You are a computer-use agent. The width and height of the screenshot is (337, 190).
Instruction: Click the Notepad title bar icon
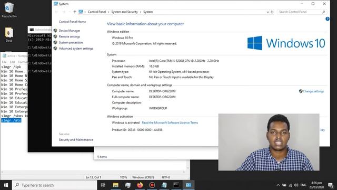point(4,56)
